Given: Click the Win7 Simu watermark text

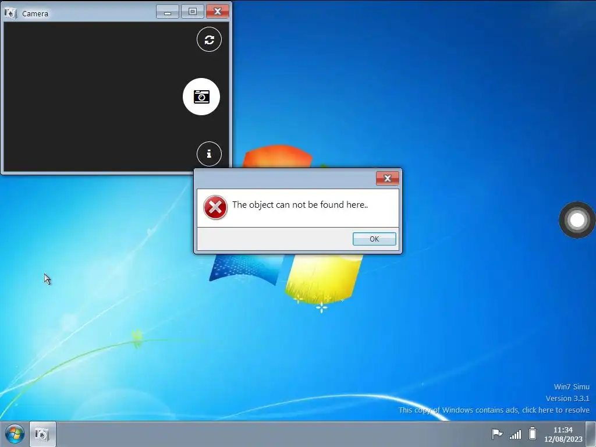Looking at the screenshot, I should tap(572, 386).
